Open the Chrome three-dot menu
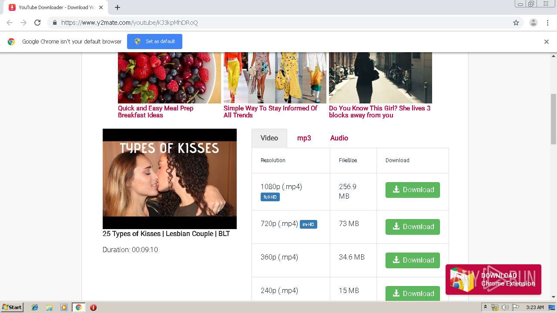 (x=547, y=23)
